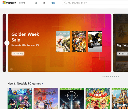Open the Dungeons 4 game card

pos(46,98)
